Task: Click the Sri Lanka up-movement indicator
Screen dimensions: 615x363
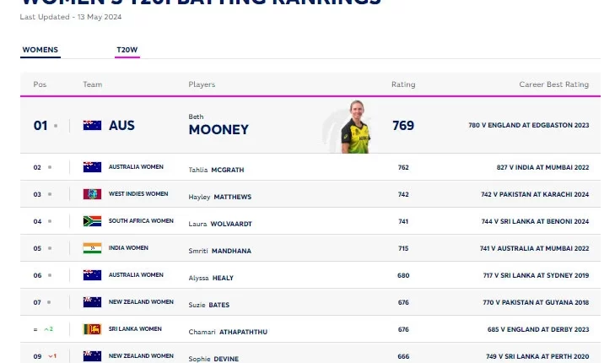Action: tap(48, 329)
